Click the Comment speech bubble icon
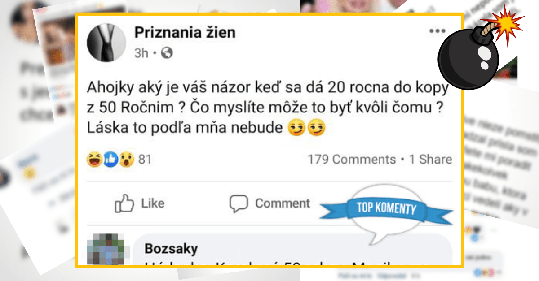The width and height of the screenshot is (539, 281). (x=238, y=203)
